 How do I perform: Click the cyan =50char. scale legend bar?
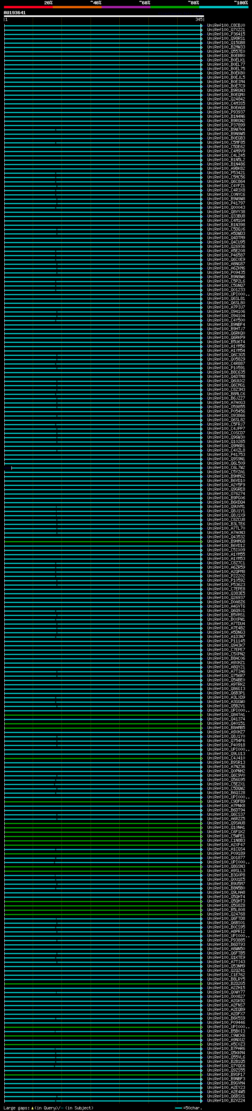[x=178, y=1108]
